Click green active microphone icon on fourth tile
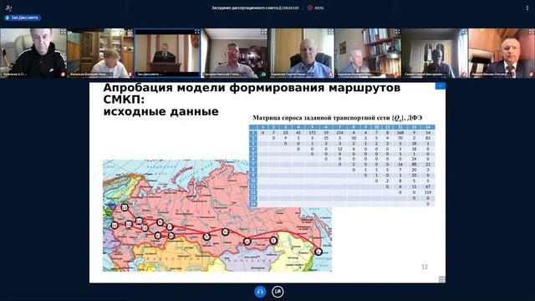 263,74
